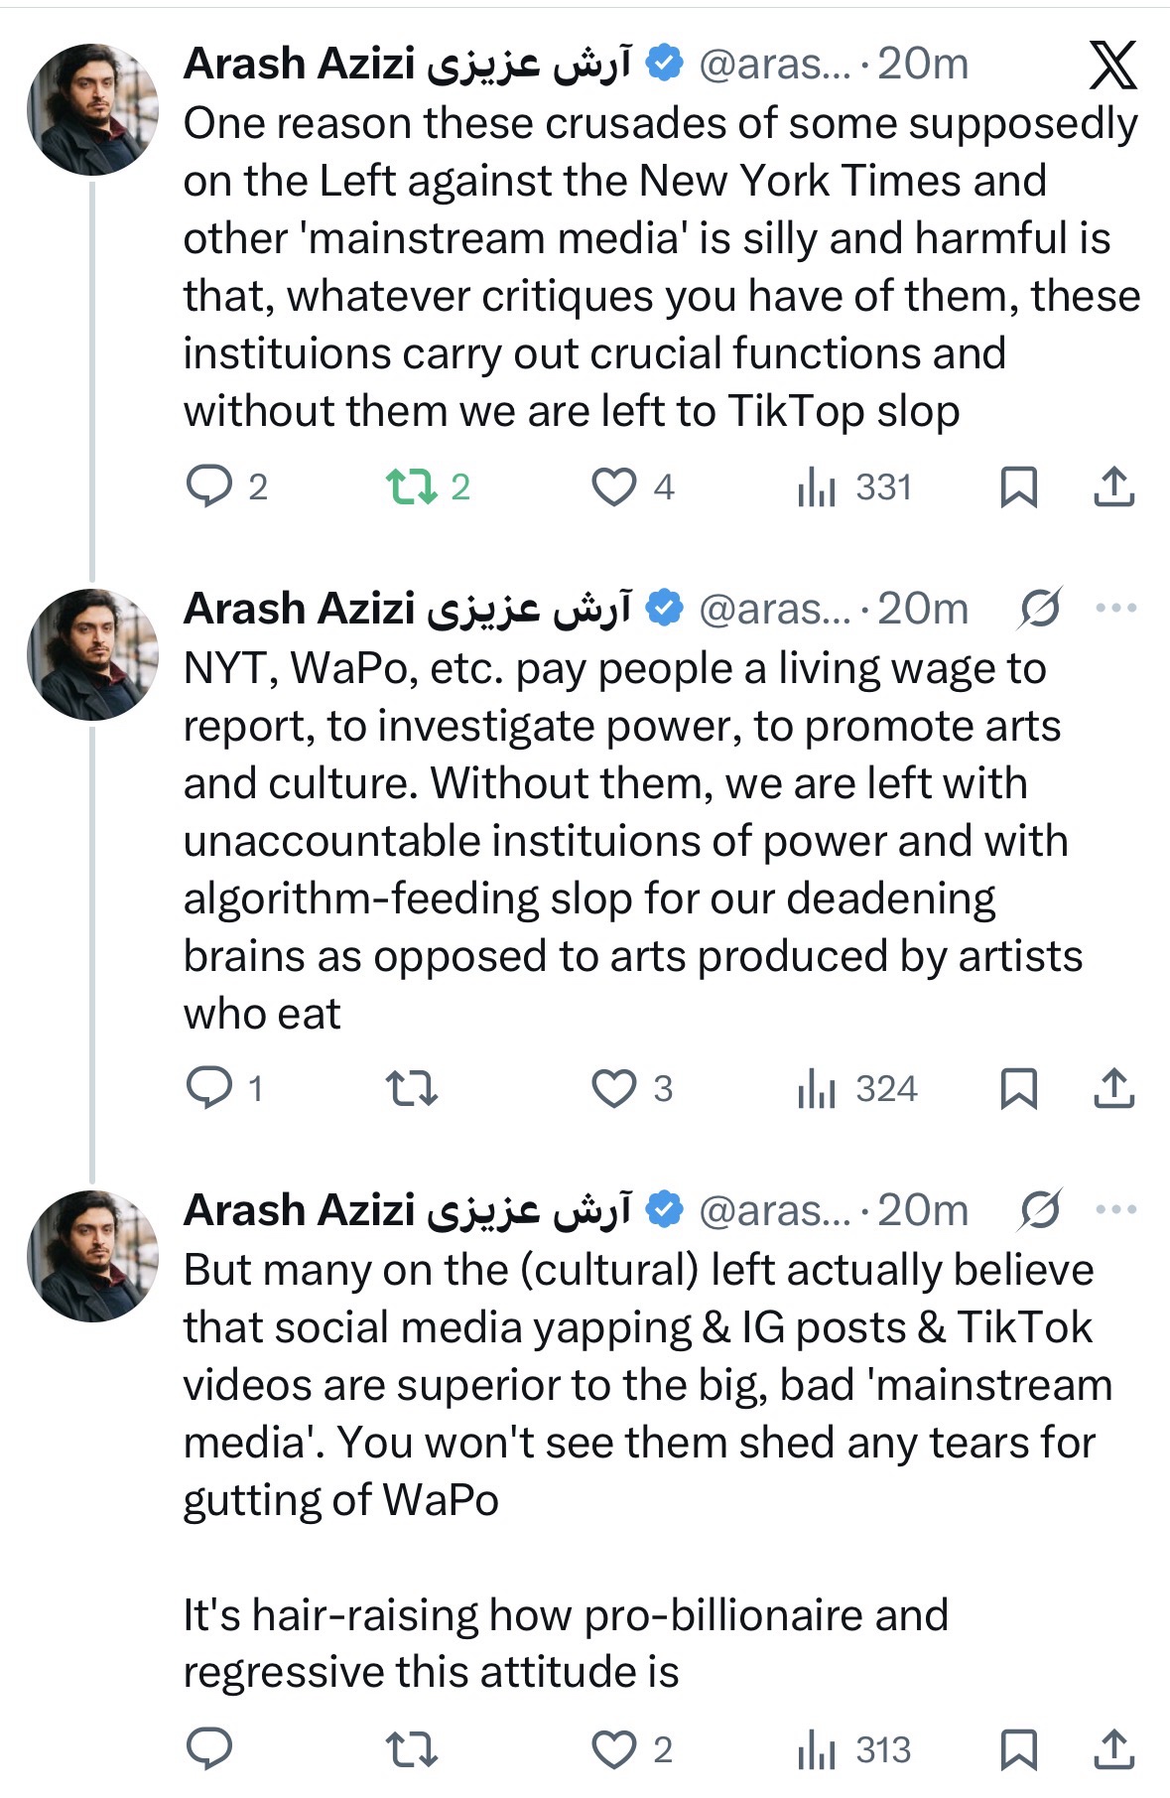Repost the tweet about living wage
This screenshot has width=1170, height=1798.
pyautogui.click(x=411, y=1088)
